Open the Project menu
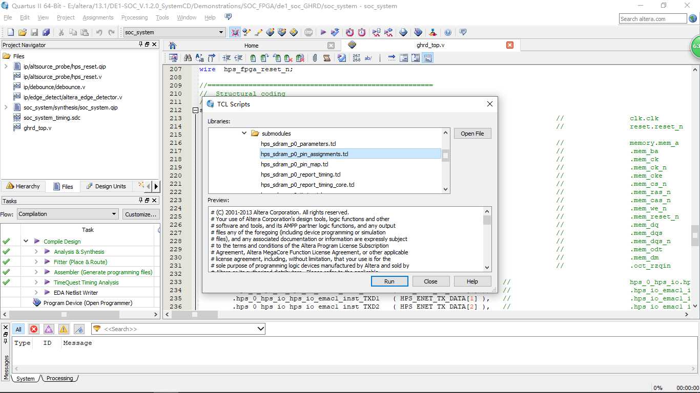 tap(66, 17)
